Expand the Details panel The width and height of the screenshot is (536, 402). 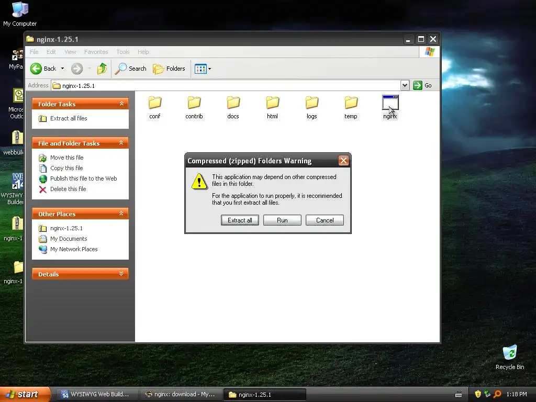(121, 274)
